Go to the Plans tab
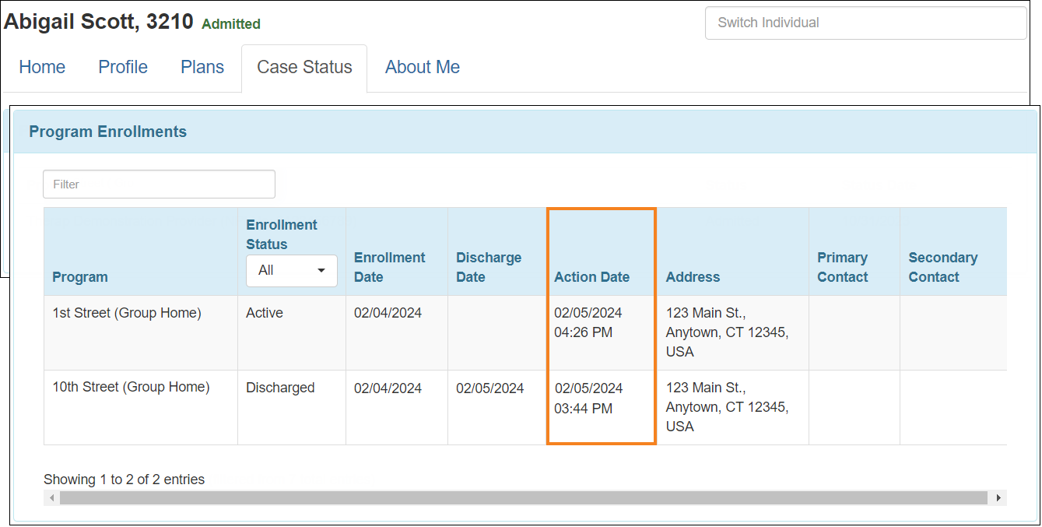 (x=202, y=68)
